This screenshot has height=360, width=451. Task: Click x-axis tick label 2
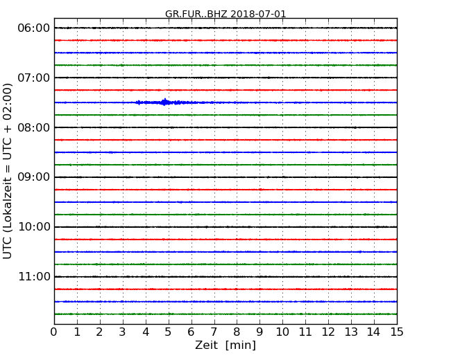pyautogui.click(x=100, y=332)
